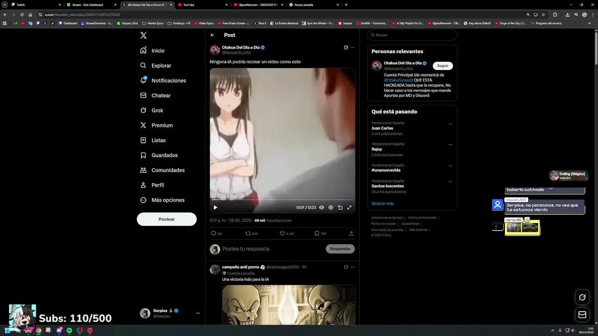Click the Responder button
The width and height of the screenshot is (598, 336).
coord(340,249)
